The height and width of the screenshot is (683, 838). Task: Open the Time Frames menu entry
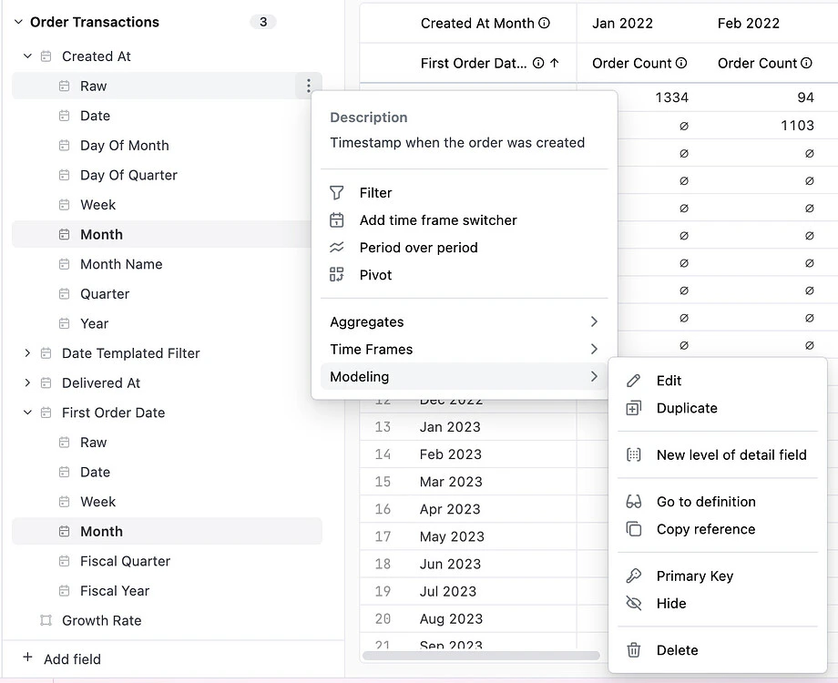click(464, 349)
